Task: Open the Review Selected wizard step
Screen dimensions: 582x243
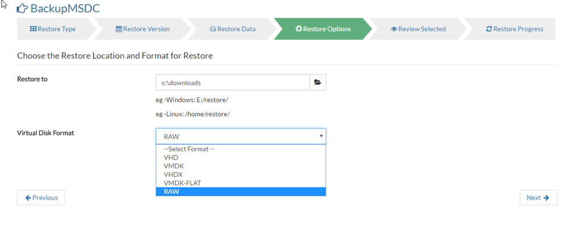Action: click(418, 29)
